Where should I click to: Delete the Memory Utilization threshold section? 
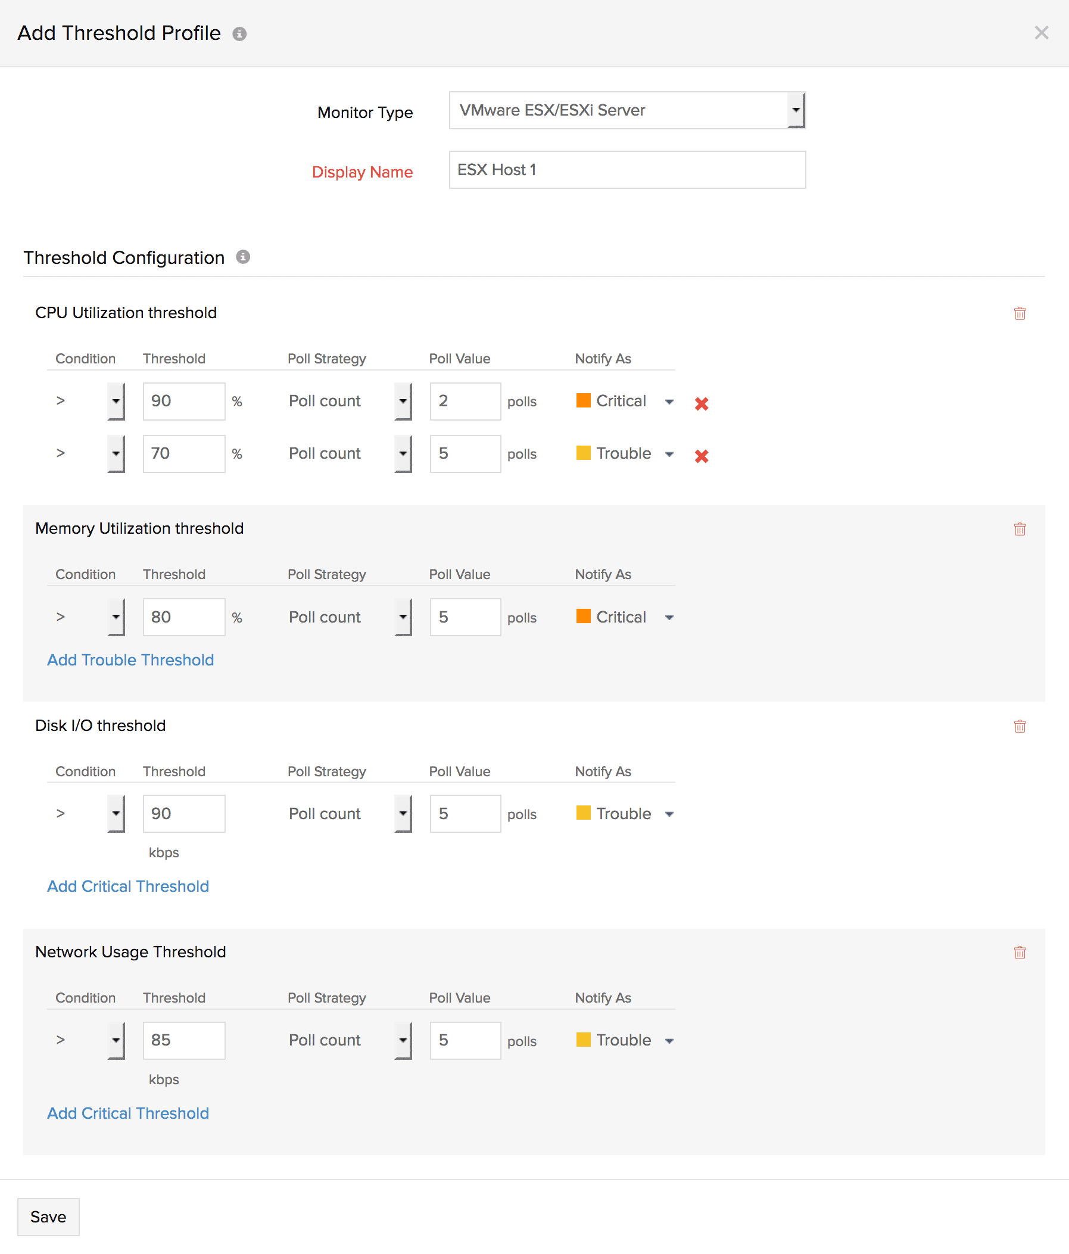pyautogui.click(x=1020, y=529)
